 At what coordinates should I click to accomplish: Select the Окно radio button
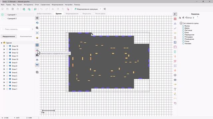click(183, 32)
